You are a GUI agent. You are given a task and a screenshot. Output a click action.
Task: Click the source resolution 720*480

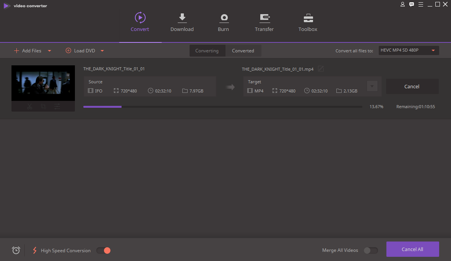click(129, 91)
